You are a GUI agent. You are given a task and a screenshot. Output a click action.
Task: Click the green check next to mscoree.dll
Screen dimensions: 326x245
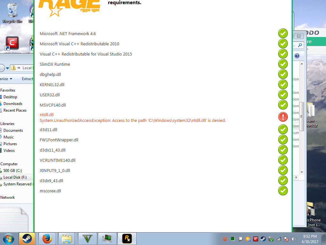pos(283,191)
